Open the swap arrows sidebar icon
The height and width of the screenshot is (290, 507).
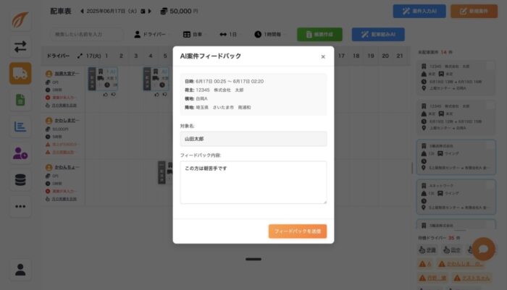click(20, 47)
